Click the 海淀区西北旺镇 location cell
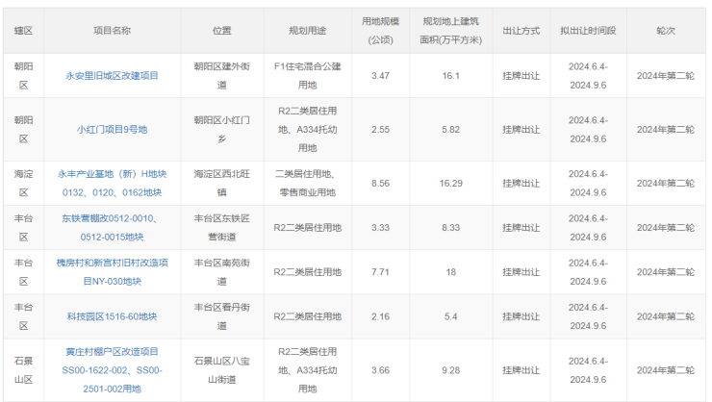Image resolution: width=712 pixels, height=402 pixels. [222, 183]
